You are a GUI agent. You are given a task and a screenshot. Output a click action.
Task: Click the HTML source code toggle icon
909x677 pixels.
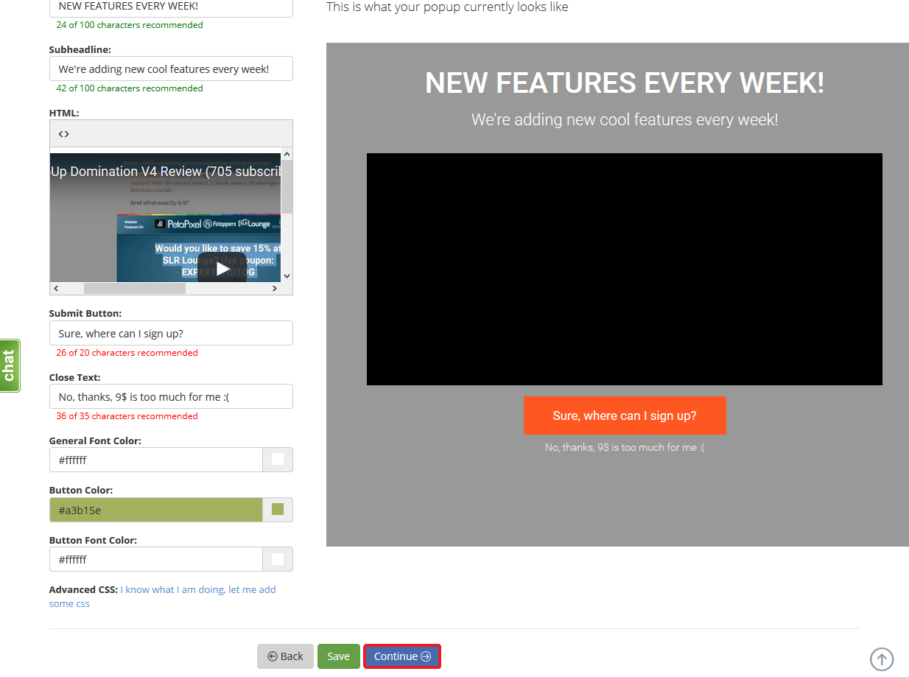coord(63,134)
